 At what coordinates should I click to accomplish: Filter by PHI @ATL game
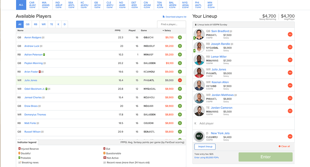point(198,5)
